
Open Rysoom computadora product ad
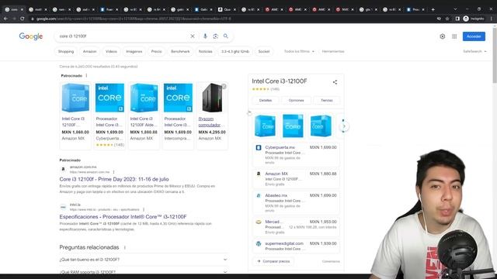click(x=212, y=115)
